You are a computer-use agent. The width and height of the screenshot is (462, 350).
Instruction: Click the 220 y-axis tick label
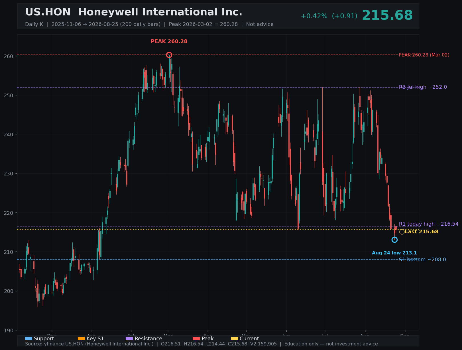(x=9, y=213)
